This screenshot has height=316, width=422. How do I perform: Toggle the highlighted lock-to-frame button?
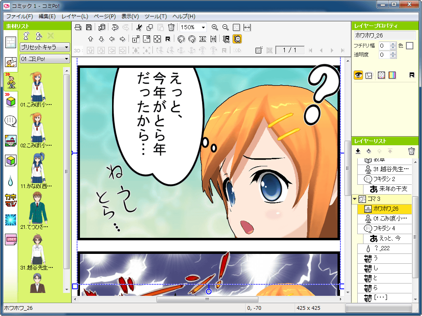point(237,39)
